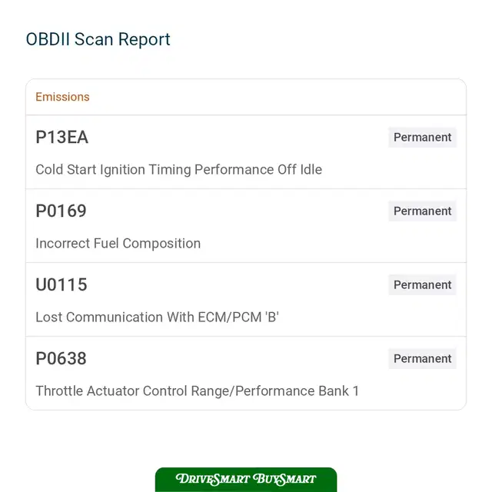The height and width of the screenshot is (492, 492).
Task: Click Permanent badge for P13EA
Action: coord(422,137)
